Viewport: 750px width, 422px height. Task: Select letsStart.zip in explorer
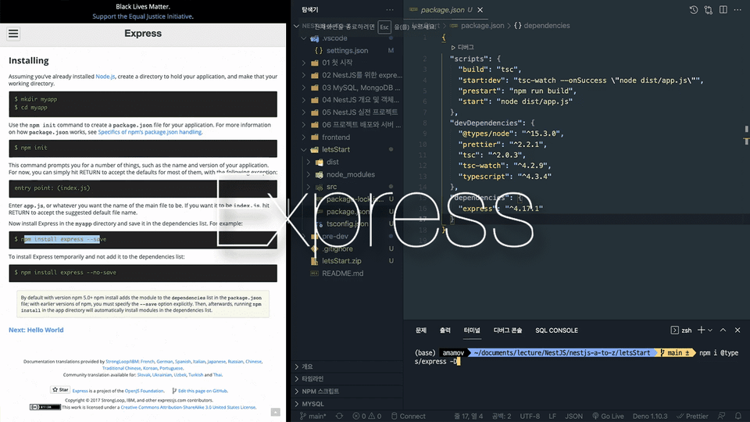click(x=341, y=261)
